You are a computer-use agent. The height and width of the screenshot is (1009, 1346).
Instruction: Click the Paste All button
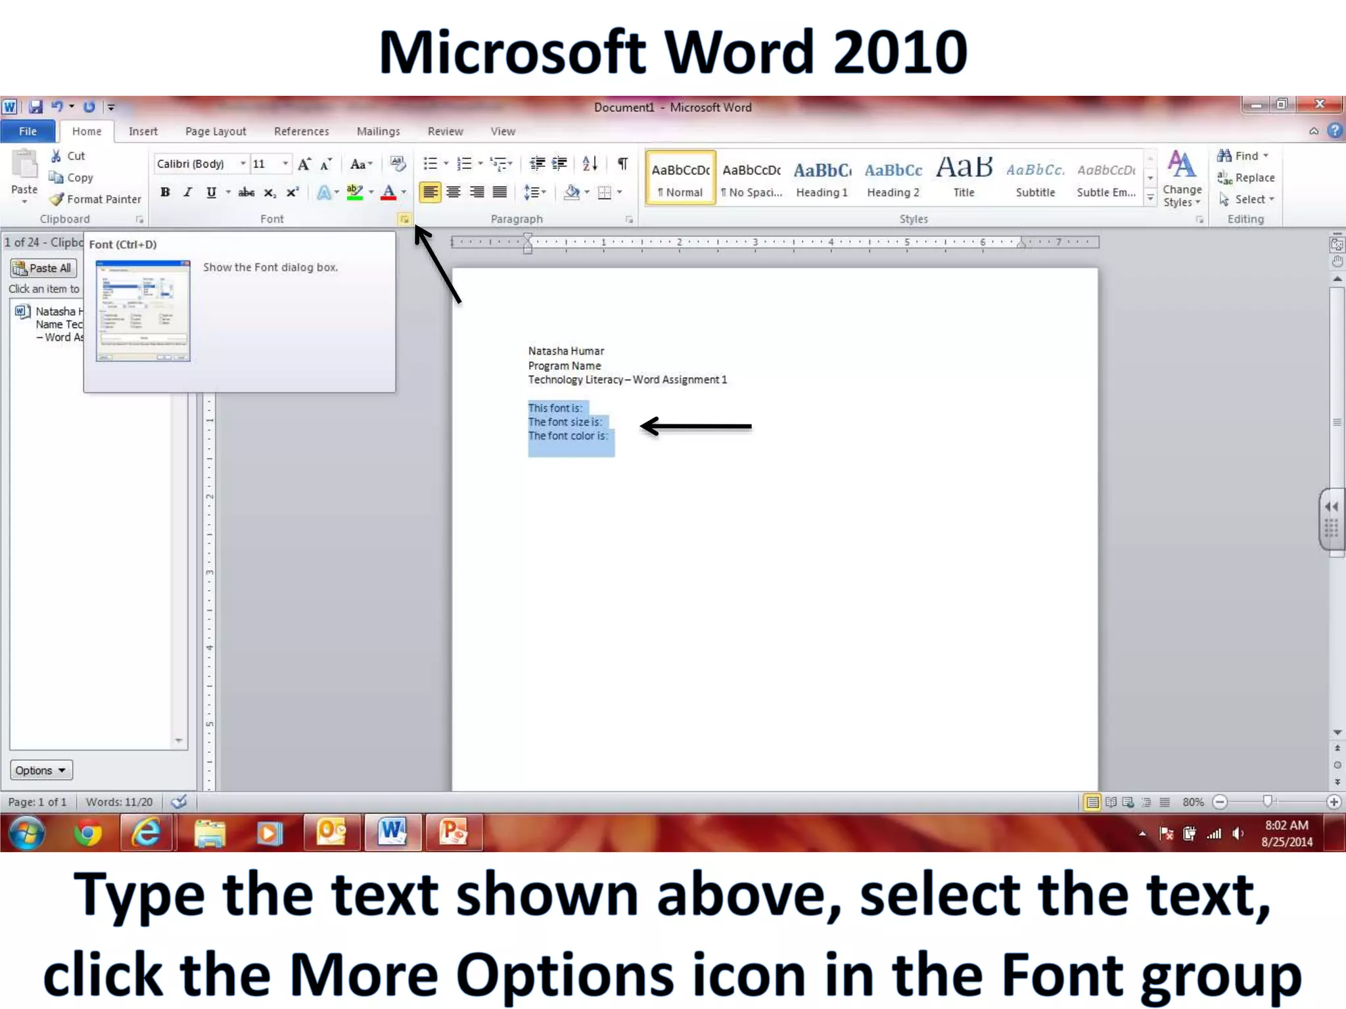pyautogui.click(x=43, y=268)
